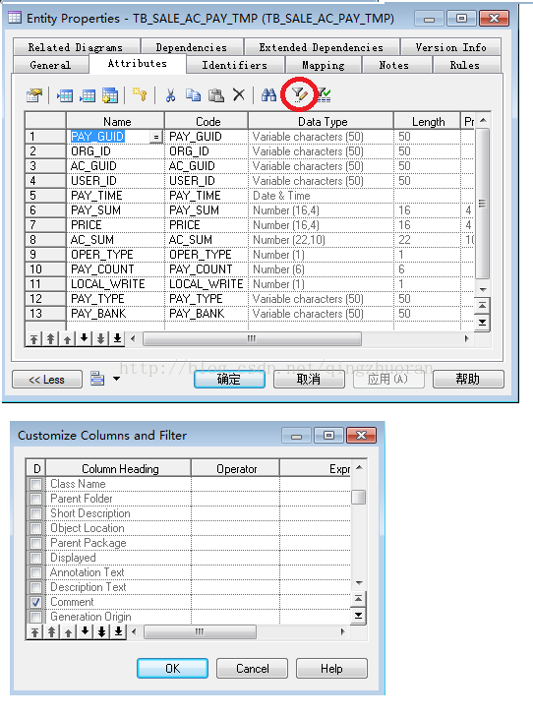Click the Insert a Row icon
533x715 pixels.
tap(64, 95)
